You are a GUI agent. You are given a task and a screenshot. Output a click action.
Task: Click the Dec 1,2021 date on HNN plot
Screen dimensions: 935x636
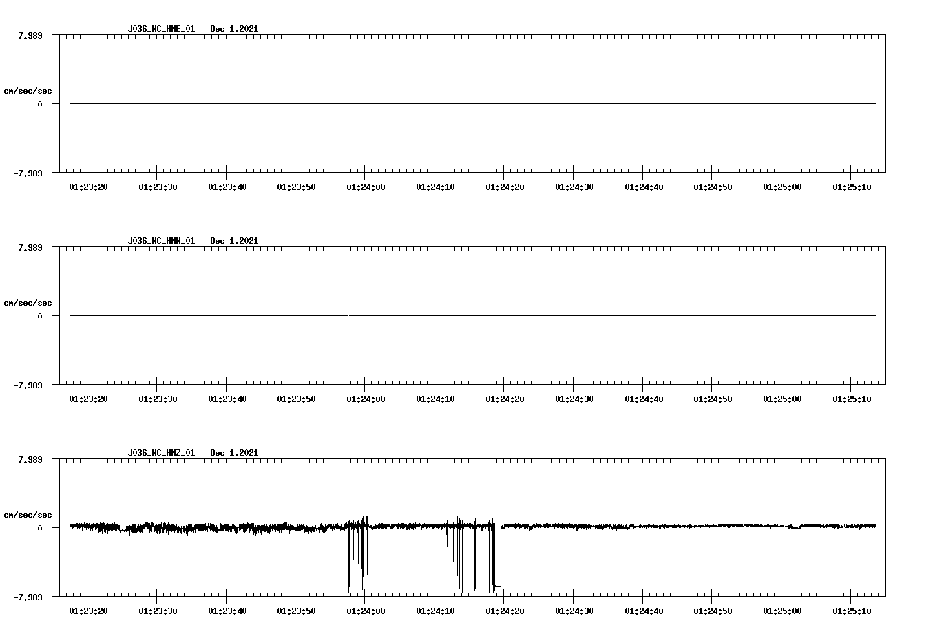point(234,241)
